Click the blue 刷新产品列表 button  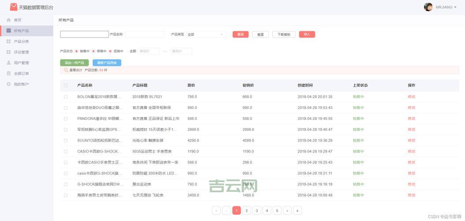click(107, 63)
